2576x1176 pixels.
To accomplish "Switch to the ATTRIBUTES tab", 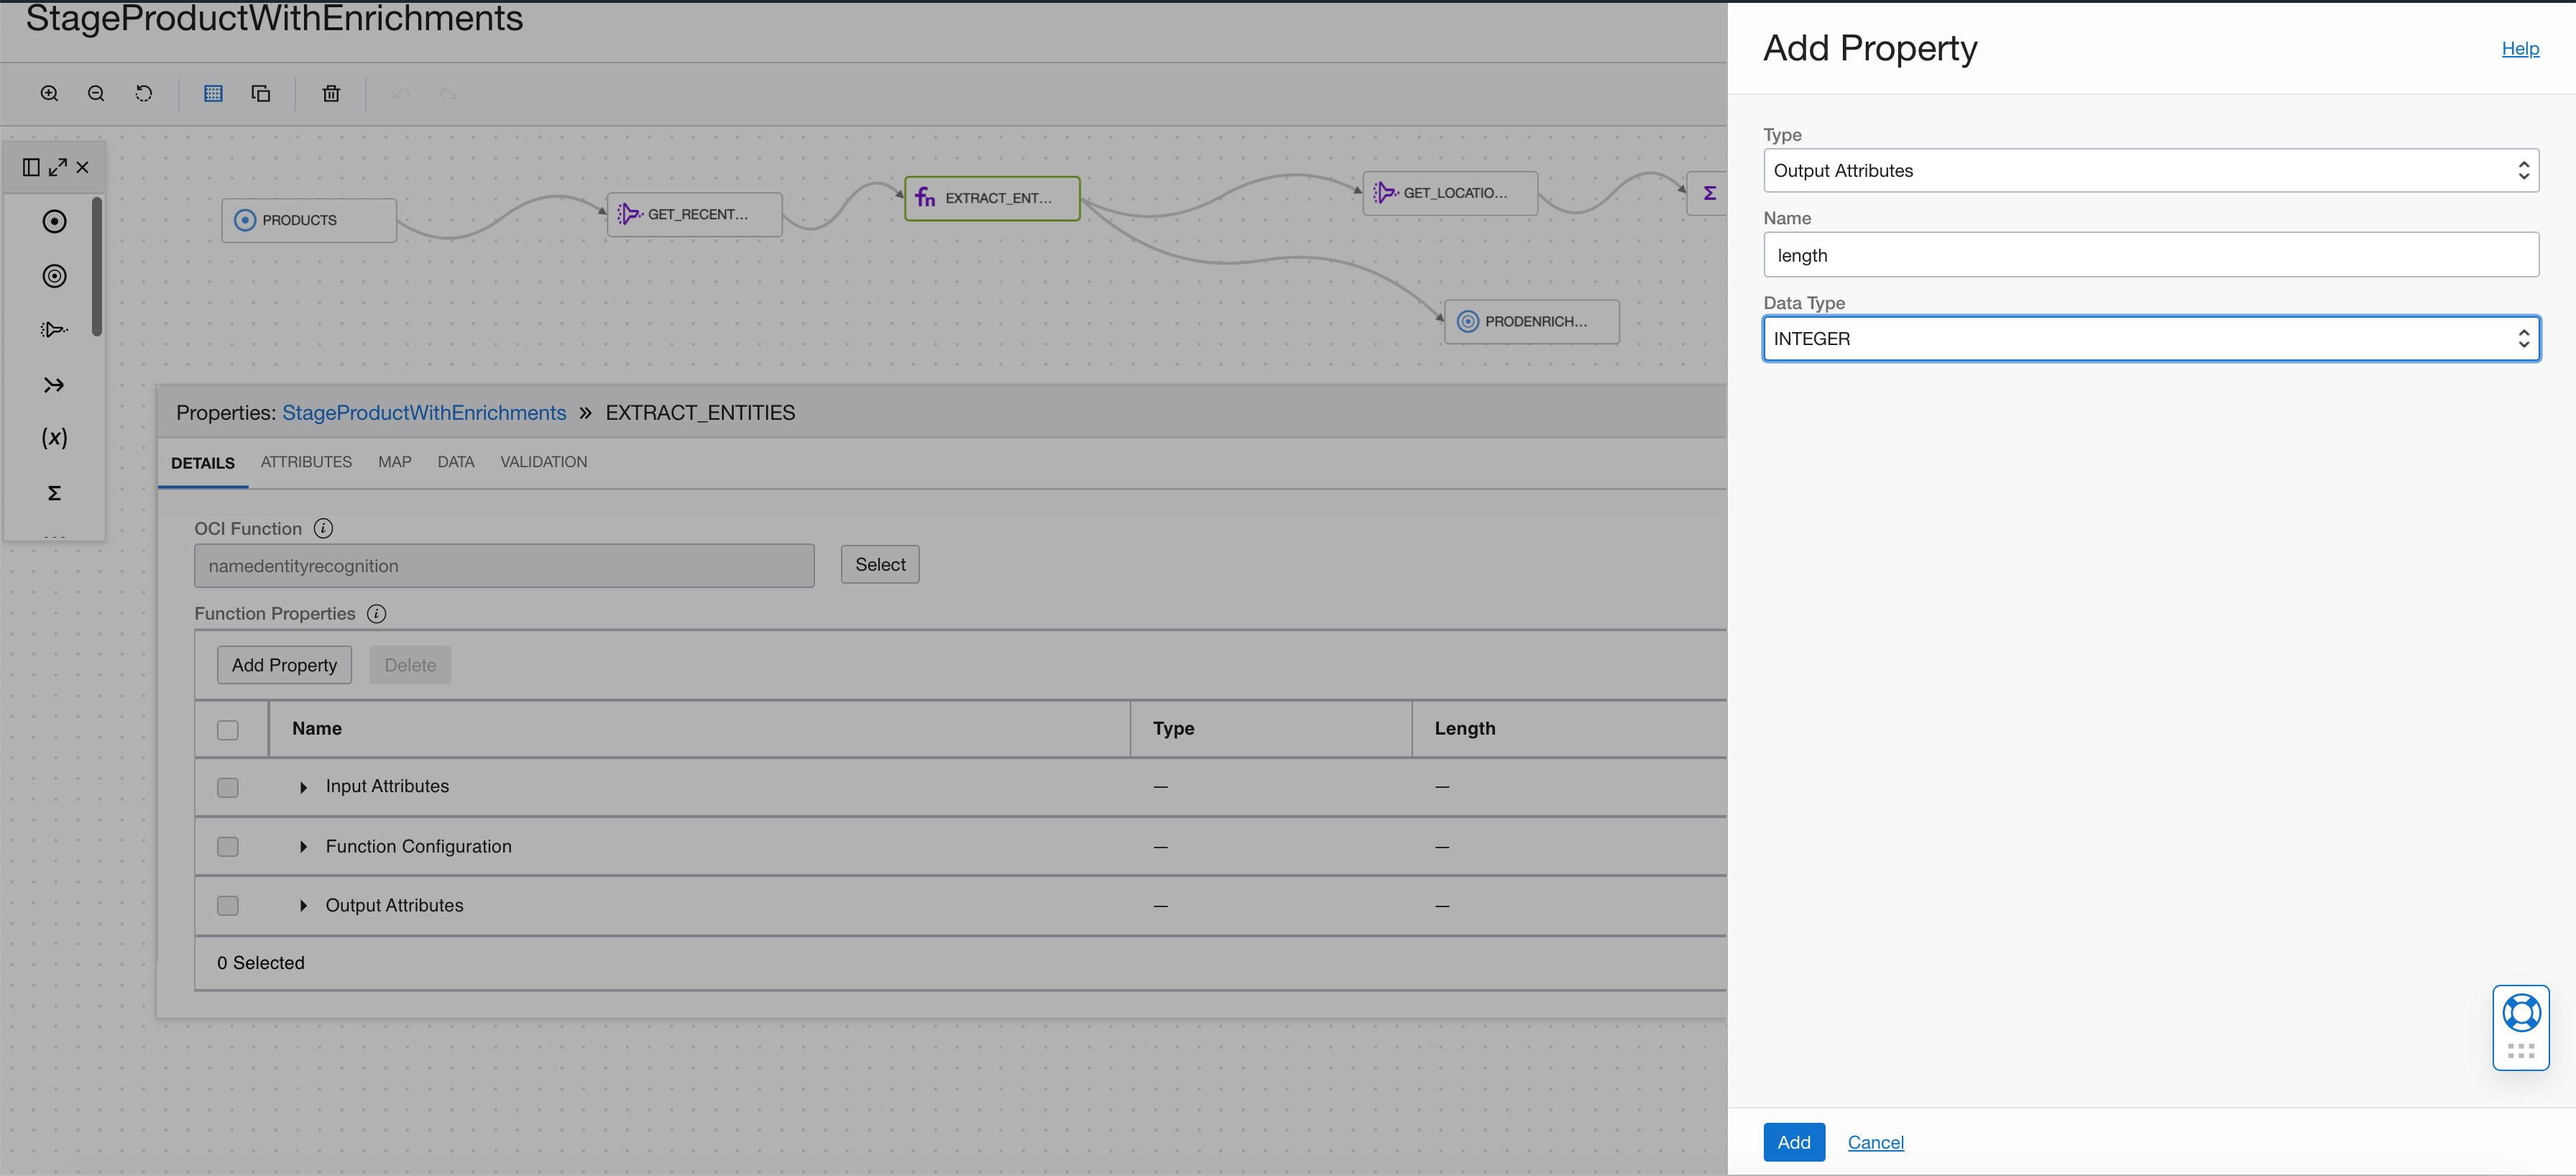I will (x=306, y=461).
